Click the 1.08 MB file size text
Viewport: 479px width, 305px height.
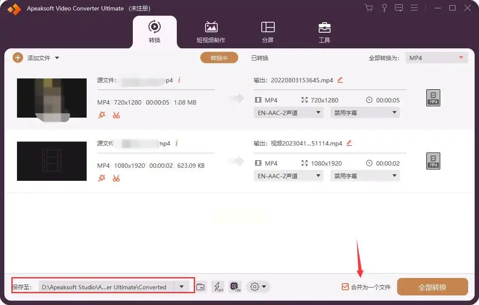click(185, 102)
